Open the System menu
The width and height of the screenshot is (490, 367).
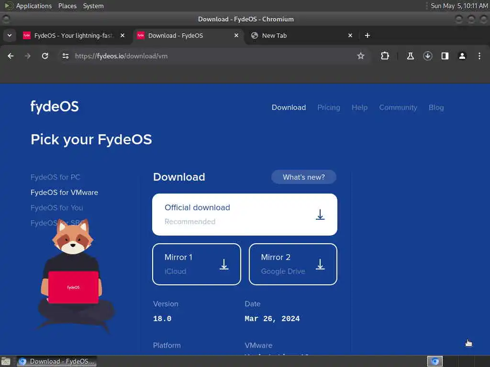point(93,6)
